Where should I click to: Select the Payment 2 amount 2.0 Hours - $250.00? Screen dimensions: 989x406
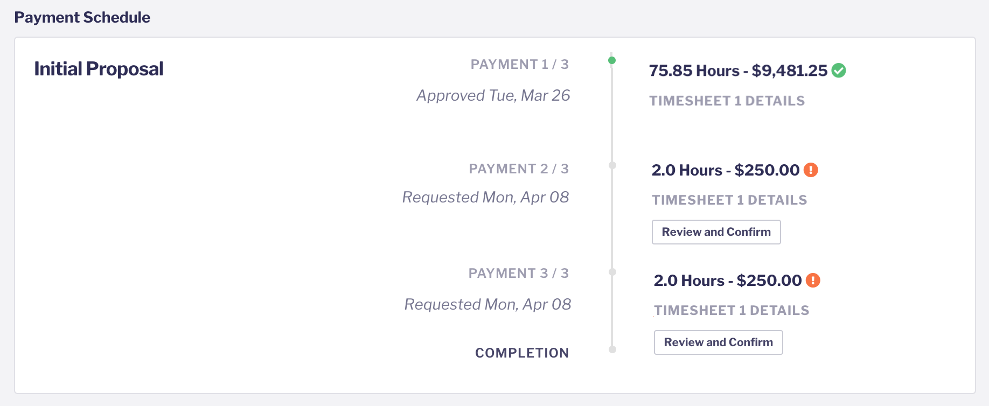(x=726, y=170)
